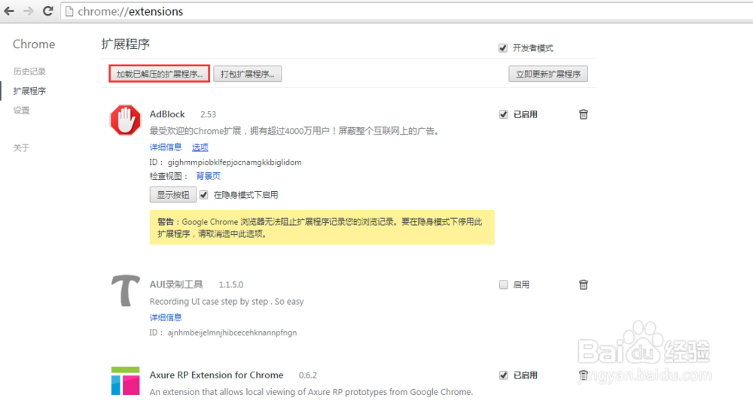This screenshot has width=753, height=401.
Task: Uncheck 已启用 for AdBlock
Action: coord(503,114)
